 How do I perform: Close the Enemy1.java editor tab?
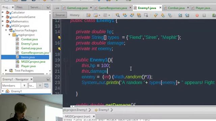pos(160,8)
